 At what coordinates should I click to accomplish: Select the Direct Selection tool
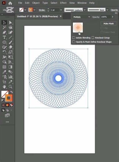tap(11, 22)
